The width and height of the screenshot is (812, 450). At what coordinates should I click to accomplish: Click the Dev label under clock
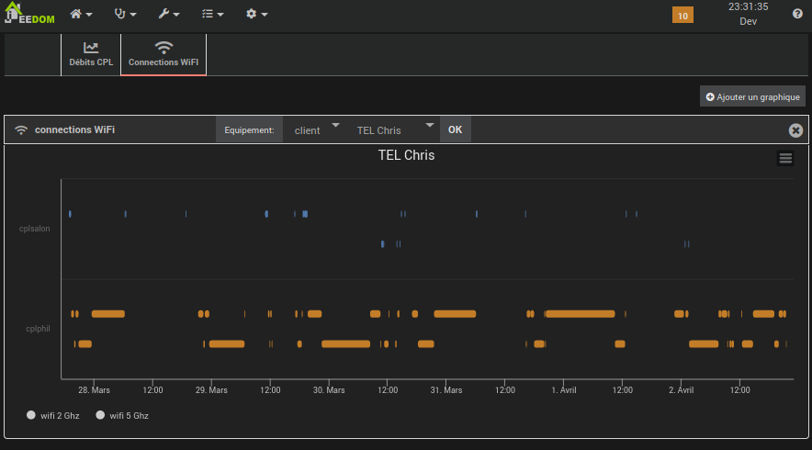(x=749, y=21)
